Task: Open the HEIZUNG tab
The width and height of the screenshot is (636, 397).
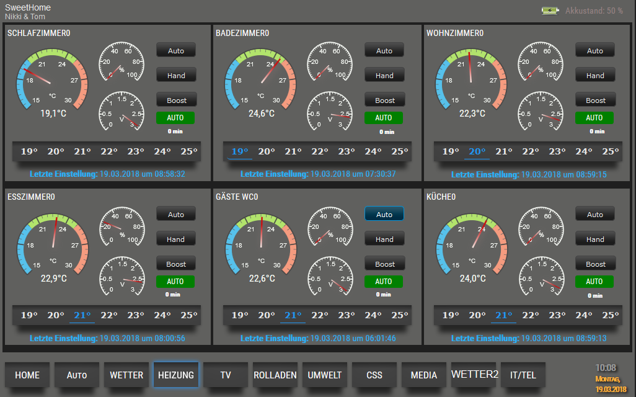Action: pos(176,375)
